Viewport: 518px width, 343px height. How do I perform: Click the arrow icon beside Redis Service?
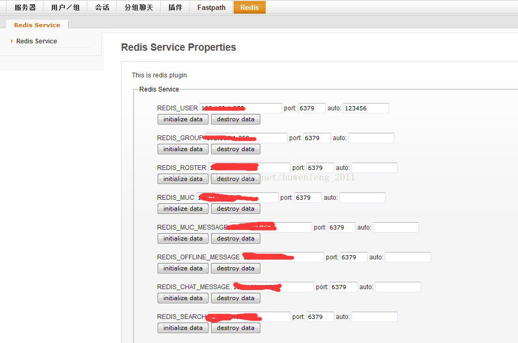coord(12,41)
